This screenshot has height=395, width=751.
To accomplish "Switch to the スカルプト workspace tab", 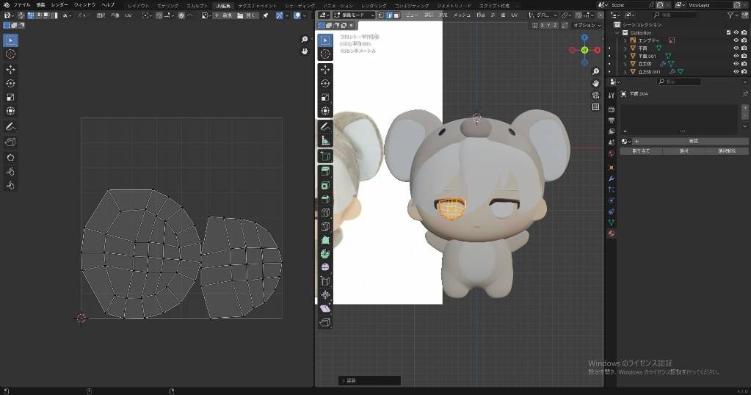I will [197, 5].
